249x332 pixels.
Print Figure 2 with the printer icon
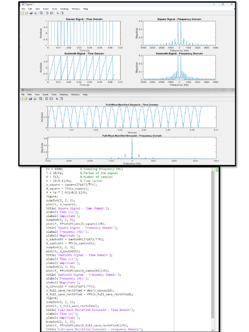coord(35,99)
